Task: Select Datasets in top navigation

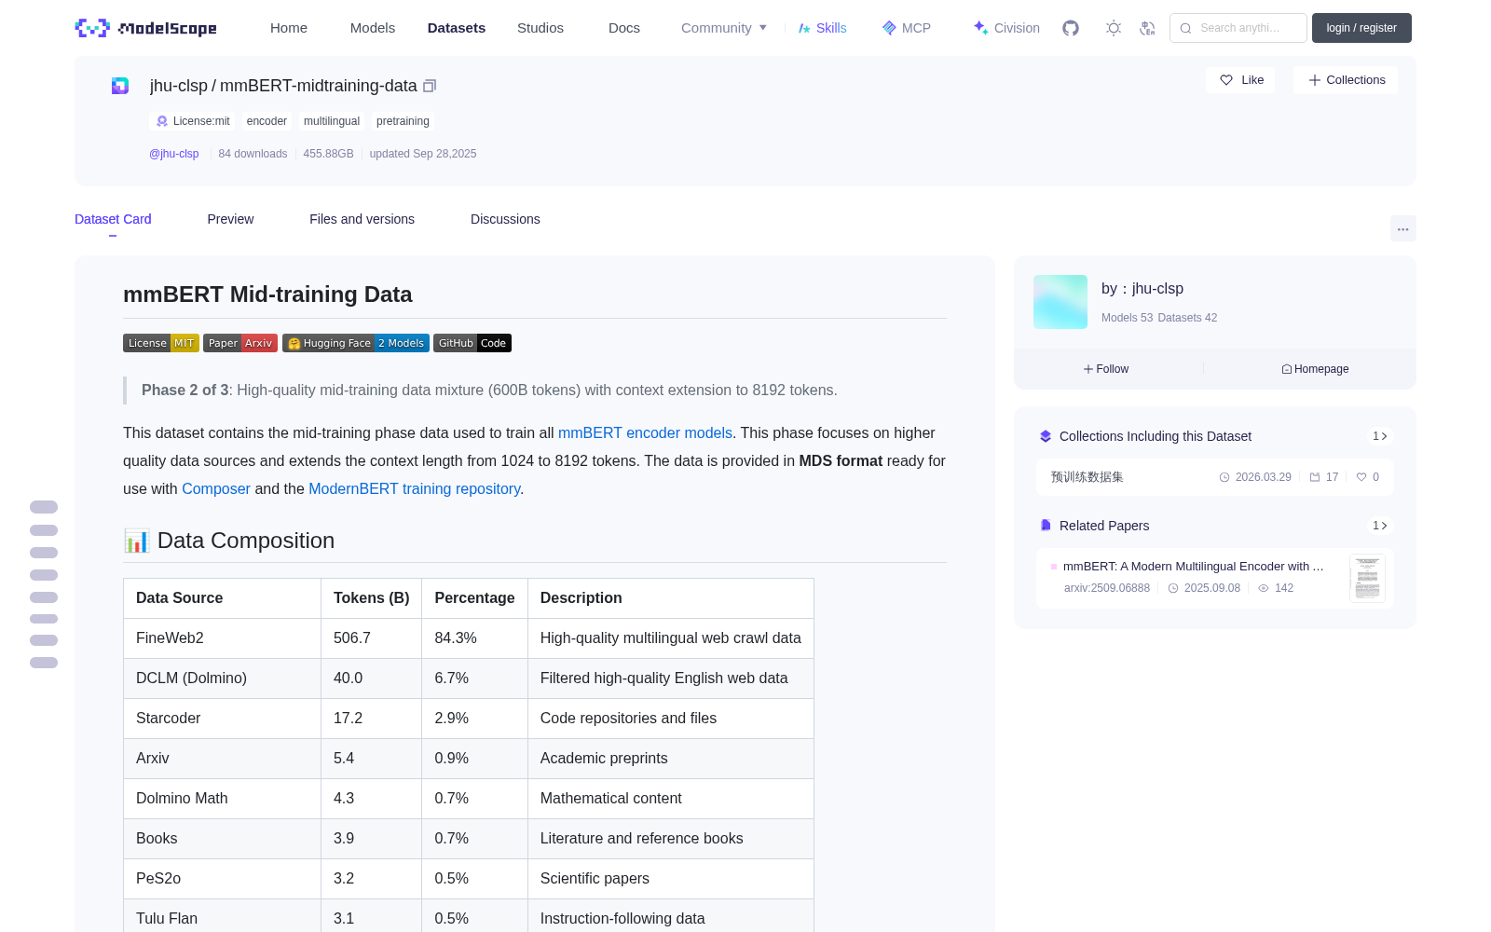Action: (457, 28)
